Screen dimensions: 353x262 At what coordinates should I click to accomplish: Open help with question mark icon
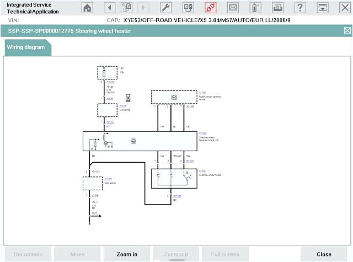pyautogui.click(x=299, y=8)
